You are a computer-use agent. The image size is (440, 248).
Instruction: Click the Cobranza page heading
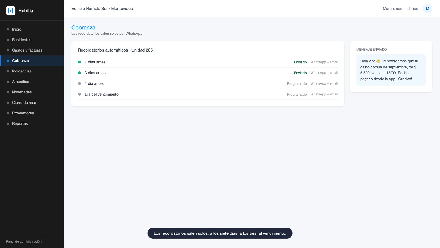click(x=83, y=28)
